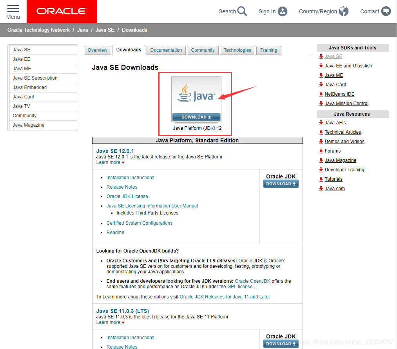The height and width of the screenshot is (349, 397).
Task: Open the Tutorials link
Action: point(334,179)
